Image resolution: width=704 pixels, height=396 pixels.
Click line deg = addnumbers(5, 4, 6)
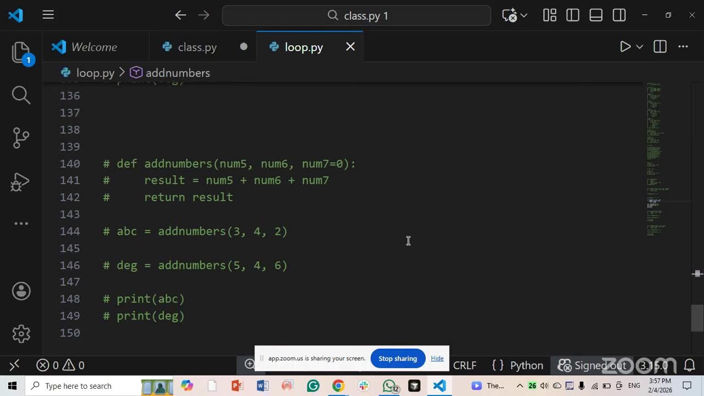coord(195,265)
